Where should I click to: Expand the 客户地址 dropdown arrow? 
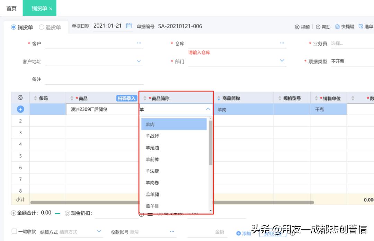[139, 61]
